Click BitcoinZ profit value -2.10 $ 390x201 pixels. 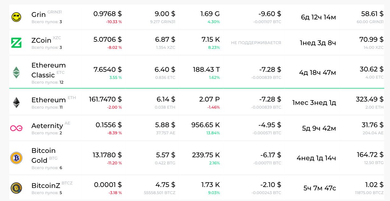[270, 185]
